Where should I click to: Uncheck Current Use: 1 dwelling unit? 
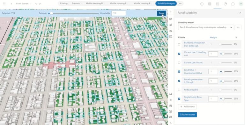179,54
